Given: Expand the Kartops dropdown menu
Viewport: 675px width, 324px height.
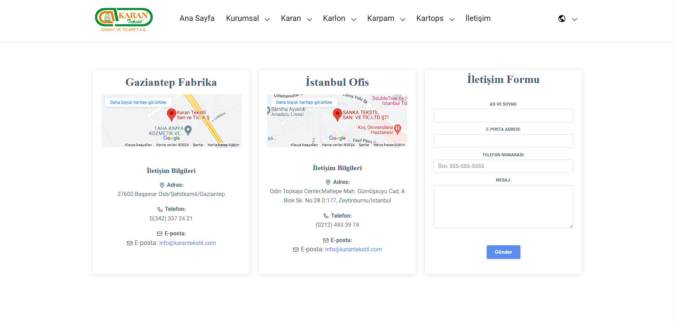Looking at the screenshot, I should [435, 18].
